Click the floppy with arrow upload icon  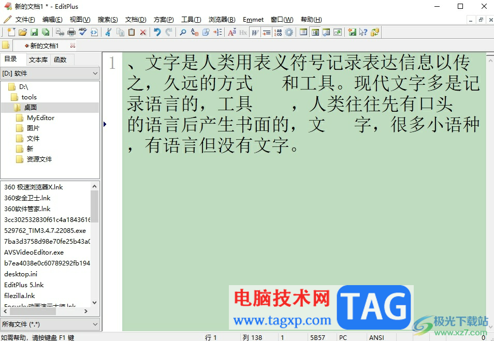(352, 32)
